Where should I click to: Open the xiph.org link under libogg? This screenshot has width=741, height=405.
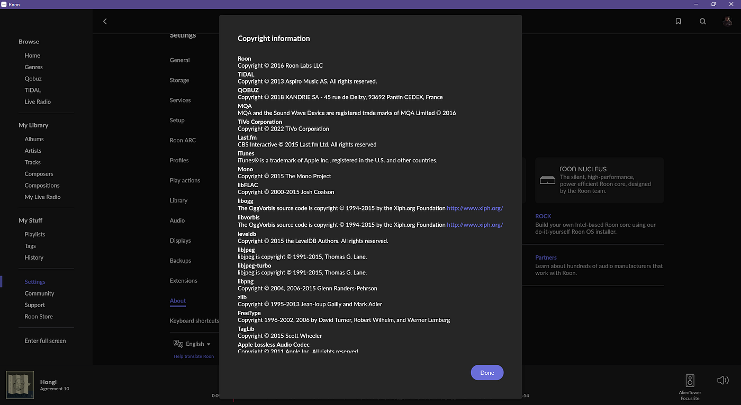(x=475, y=208)
